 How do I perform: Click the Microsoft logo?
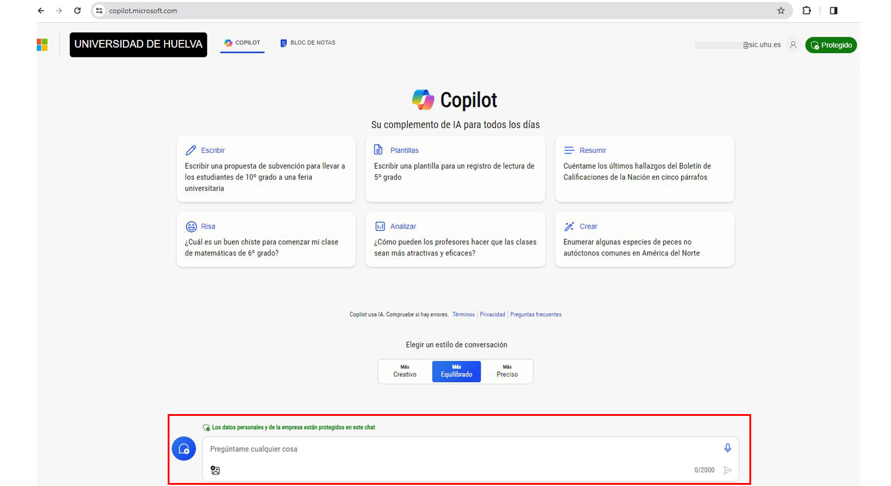pos(42,45)
